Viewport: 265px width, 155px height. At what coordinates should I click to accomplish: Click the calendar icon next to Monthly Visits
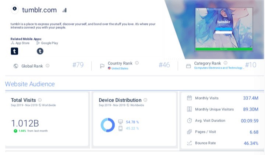[189, 98]
